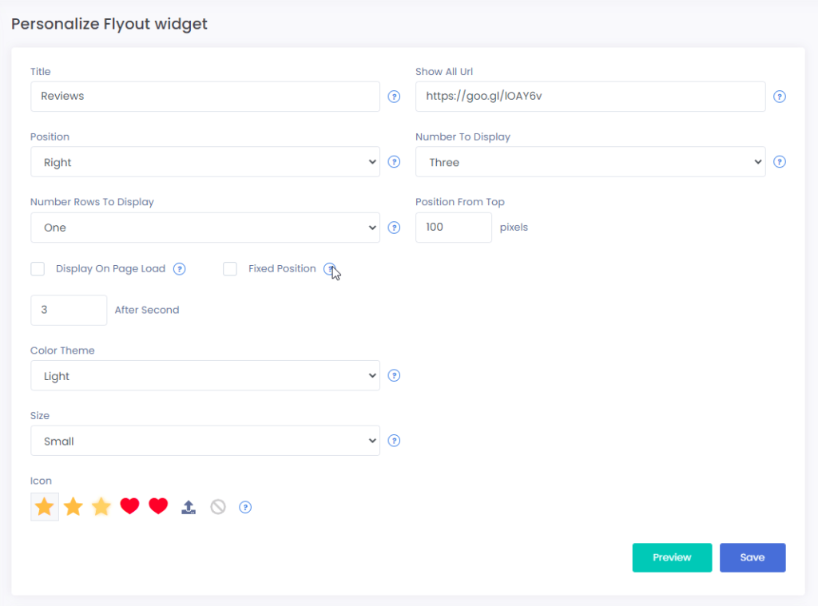
Task: Click help icon next to Color Theme
Action: (394, 376)
